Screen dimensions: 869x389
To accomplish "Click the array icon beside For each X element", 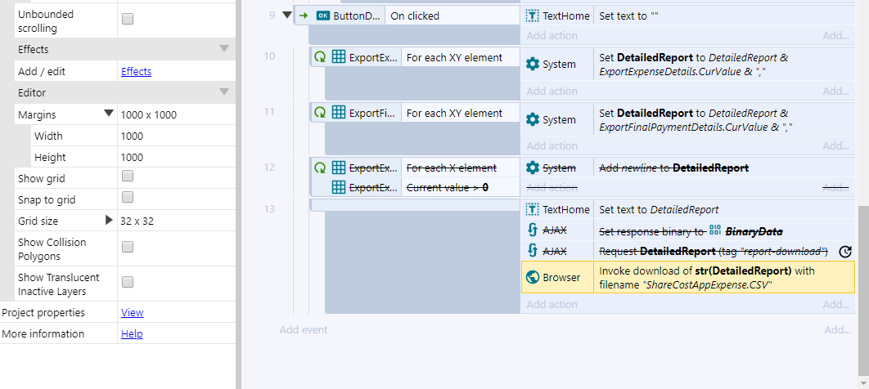I will (x=338, y=168).
